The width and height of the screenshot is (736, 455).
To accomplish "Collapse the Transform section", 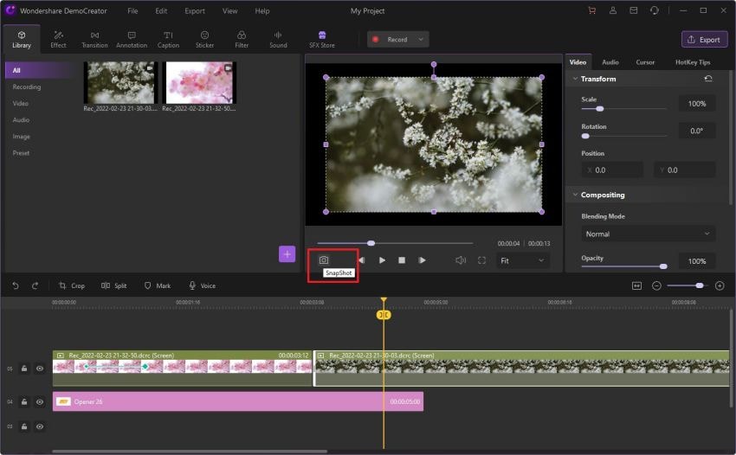I will pyautogui.click(x=575, y=79).
